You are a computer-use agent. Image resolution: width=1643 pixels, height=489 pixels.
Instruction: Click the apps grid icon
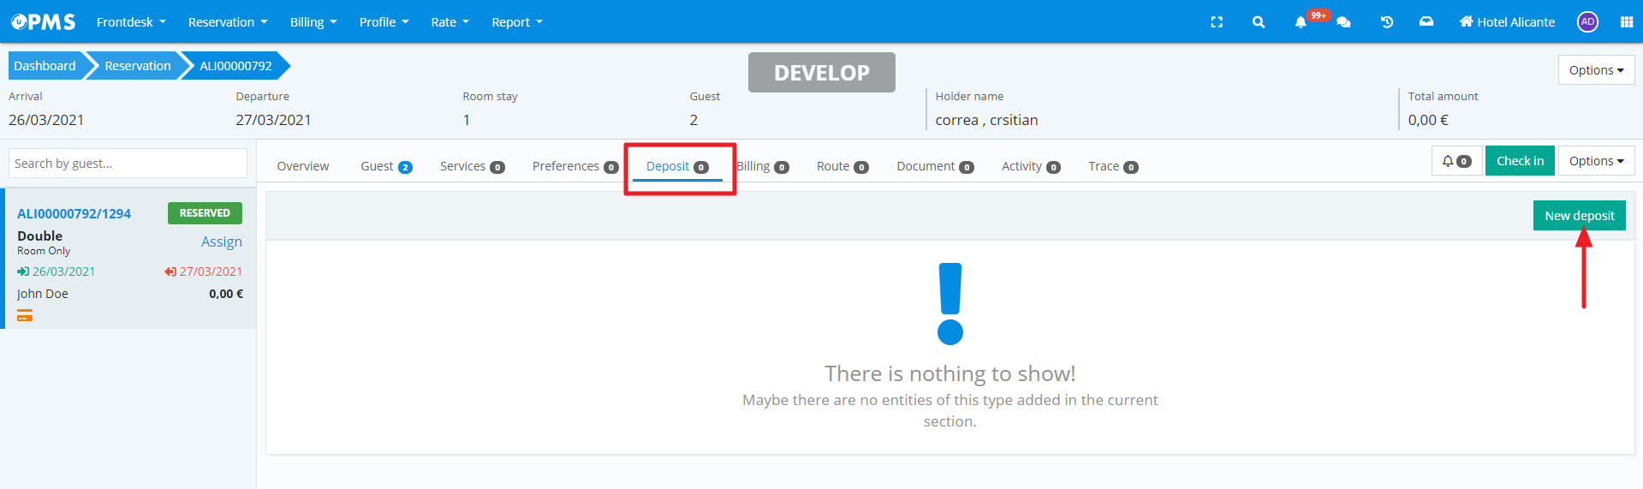1626,22
